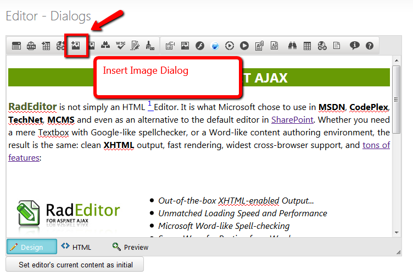Click the bold word XHTML in paragraph
413x274 pixels.
[x=119, y=145]
